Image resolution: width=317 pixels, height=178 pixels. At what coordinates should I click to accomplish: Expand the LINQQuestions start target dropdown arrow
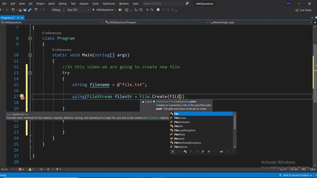[115, 10]
